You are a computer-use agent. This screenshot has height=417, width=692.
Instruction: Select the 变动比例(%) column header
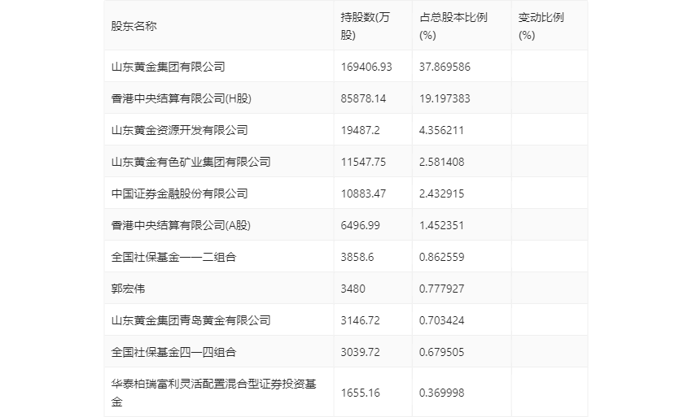pos(541,26)
